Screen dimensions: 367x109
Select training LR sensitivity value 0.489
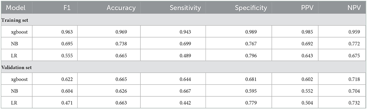click(186, 56)
